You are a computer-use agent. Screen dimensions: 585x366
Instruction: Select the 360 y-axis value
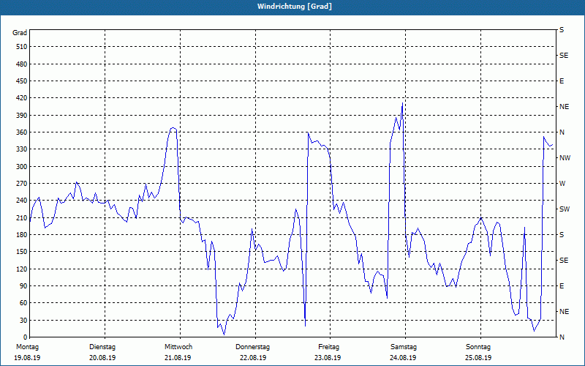click(22, 132)
